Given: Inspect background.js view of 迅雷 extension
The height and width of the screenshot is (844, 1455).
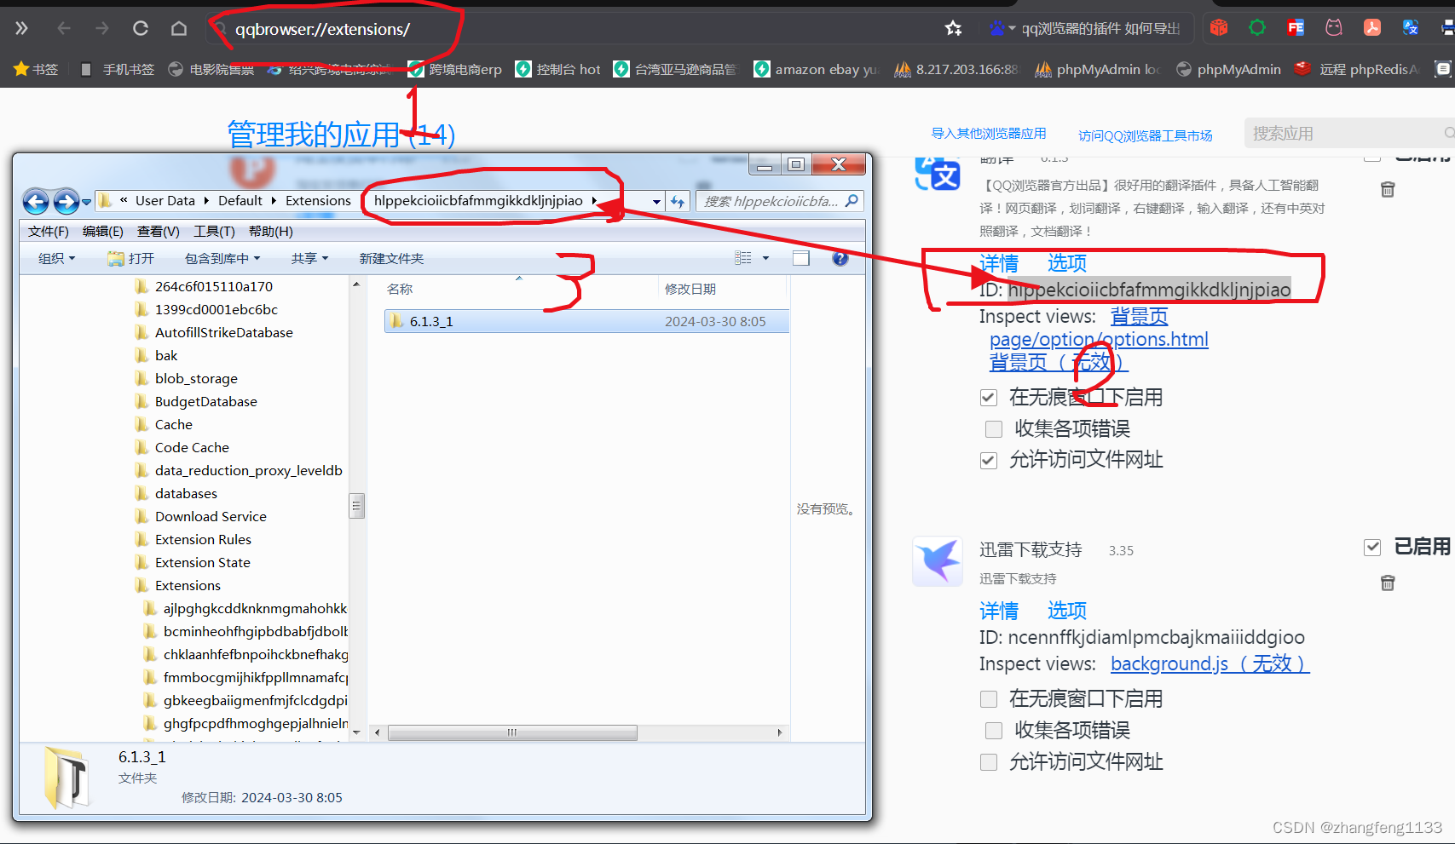Looking at the screenshot, I should [1210, 663].
